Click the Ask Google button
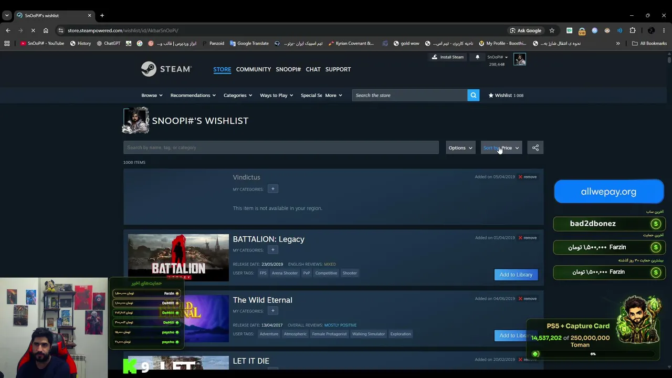The width and height of the screenshot is (672, 378). (x=526, y=30)
